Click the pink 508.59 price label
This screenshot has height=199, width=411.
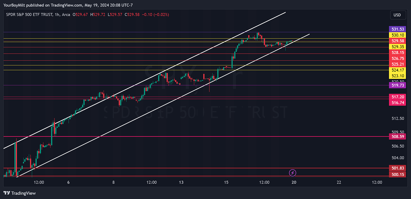397,136
